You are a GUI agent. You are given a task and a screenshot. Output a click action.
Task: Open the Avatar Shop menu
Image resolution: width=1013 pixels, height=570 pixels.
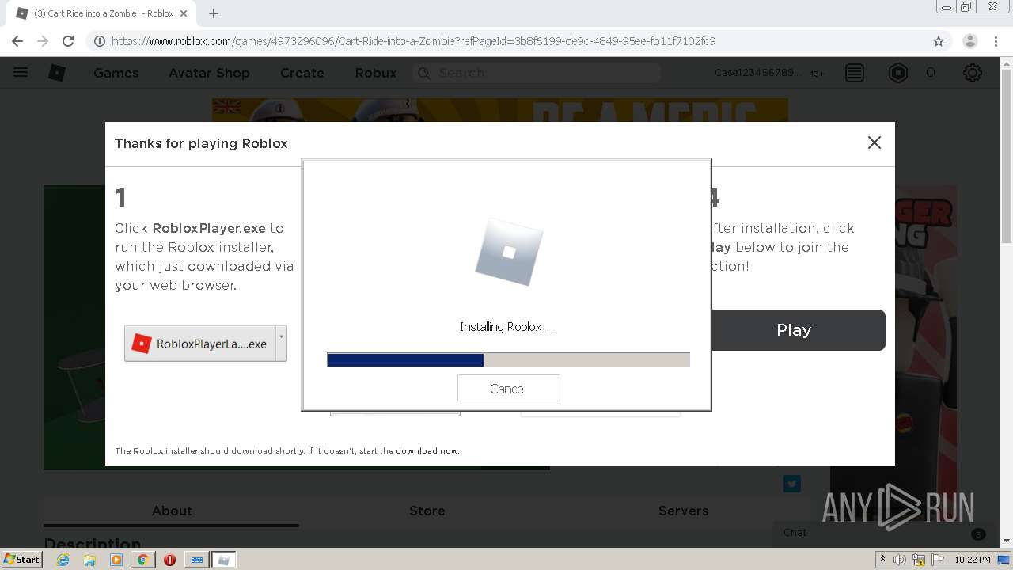pyautogui.click(x=209, y=73)
